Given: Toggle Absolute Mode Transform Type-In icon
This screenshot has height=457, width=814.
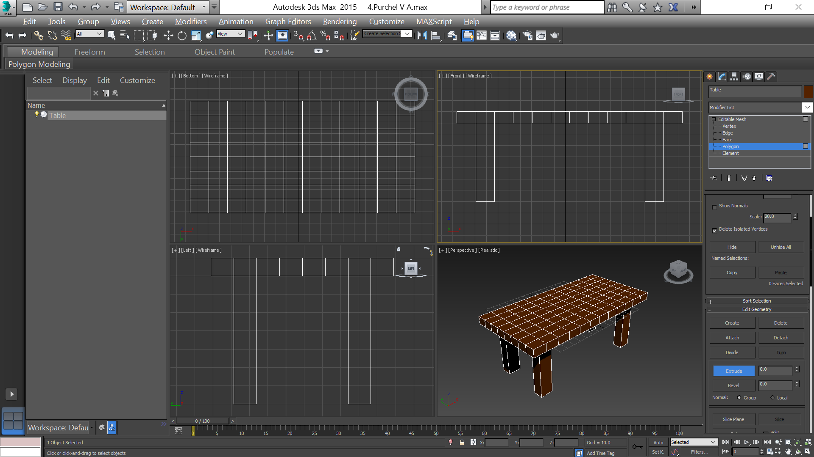Looking at the screenshot, I should 473,442.
